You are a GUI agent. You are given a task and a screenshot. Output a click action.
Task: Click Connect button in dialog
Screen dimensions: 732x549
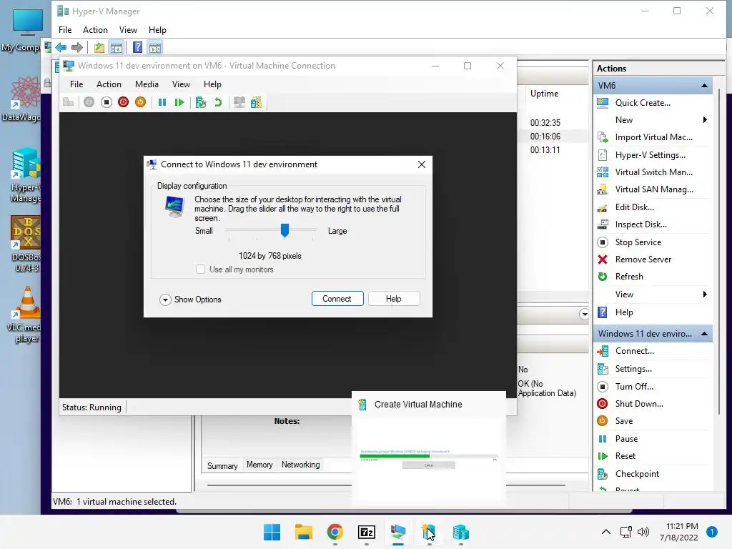(x=337, y=299)
